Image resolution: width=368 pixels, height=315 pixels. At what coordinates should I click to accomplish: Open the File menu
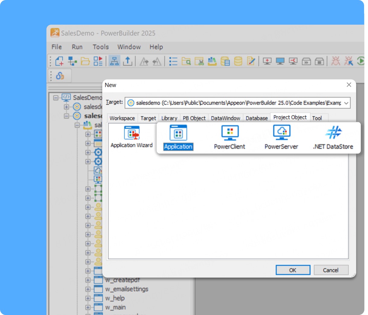[x=57, y=47]
